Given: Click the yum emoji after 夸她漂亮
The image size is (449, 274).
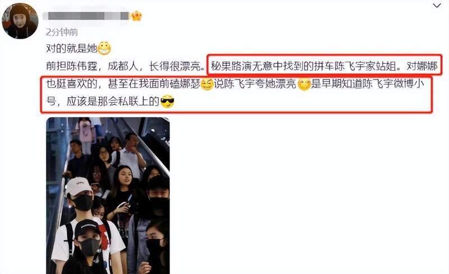Looking at the screenshot, I should click(304, 85).
